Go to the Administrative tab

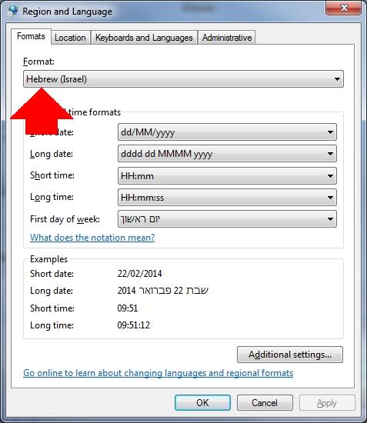point(227,38)
